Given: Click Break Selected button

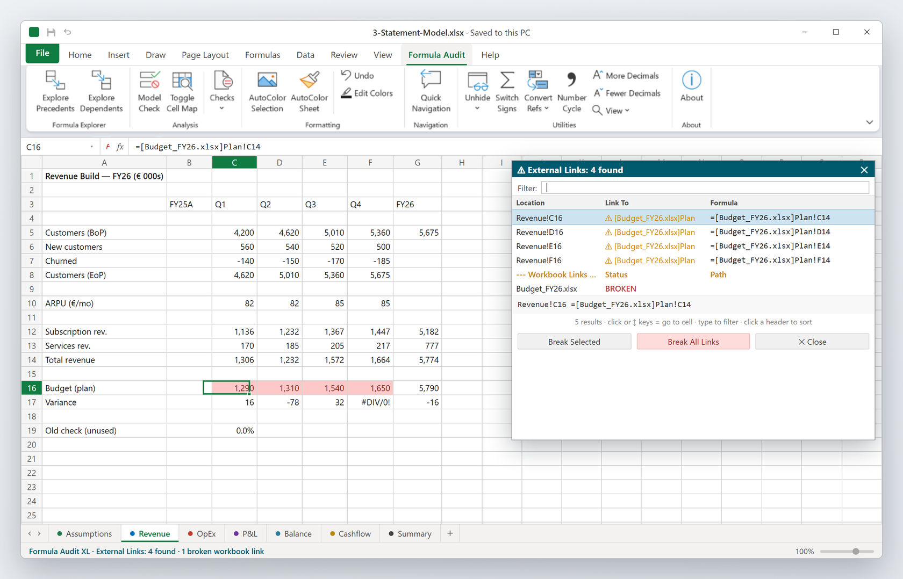Looking at the screenshot, I should tap(574, 342).
